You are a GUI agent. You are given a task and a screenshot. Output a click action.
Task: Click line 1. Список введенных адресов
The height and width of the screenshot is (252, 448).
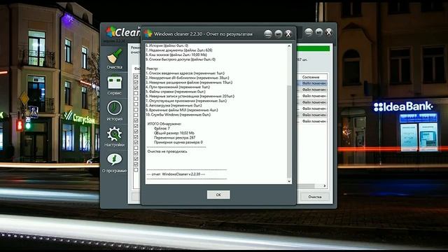click(185, 73)
